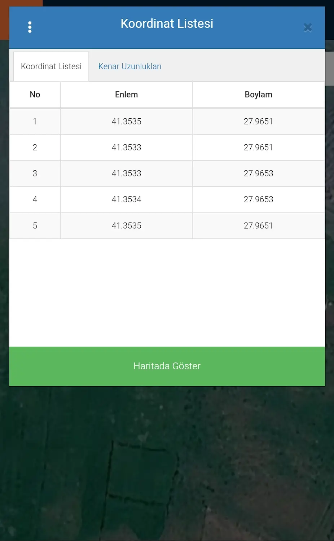Image resolution: width=334 pixels, height=541 pixels.
Task: Switch to Kenar Uzunlukları tab
Action: (130, 66)
